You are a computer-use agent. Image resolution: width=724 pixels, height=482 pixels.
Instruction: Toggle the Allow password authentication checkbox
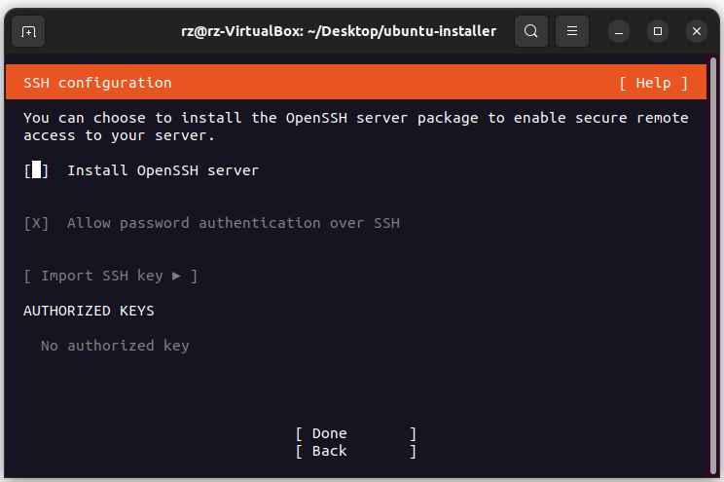pyautogui.click(x=37, y=223)
